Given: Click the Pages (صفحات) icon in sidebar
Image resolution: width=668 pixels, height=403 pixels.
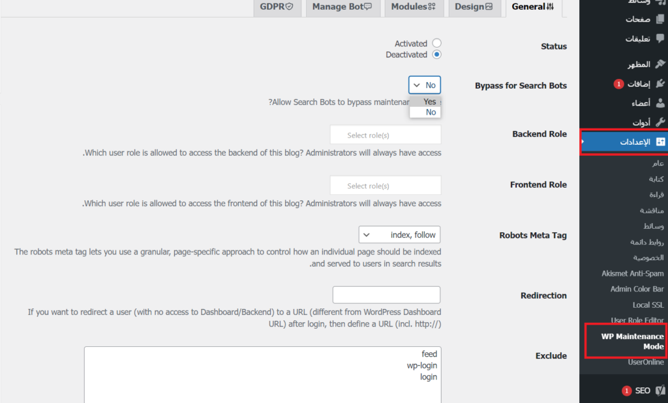Looking at the screenshot, I should (660, 19).
